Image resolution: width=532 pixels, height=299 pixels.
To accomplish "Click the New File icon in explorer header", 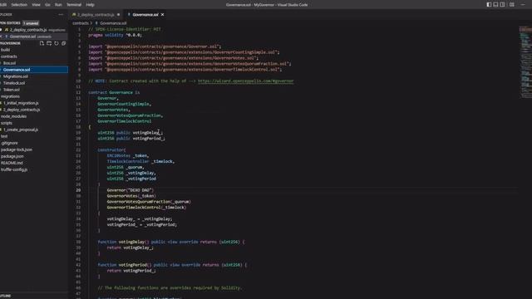I will (x=42, y=43).
